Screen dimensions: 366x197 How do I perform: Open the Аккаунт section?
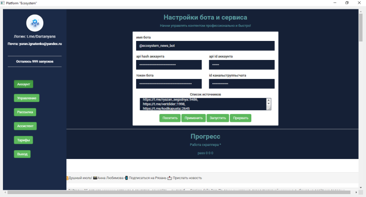point(24,84)
